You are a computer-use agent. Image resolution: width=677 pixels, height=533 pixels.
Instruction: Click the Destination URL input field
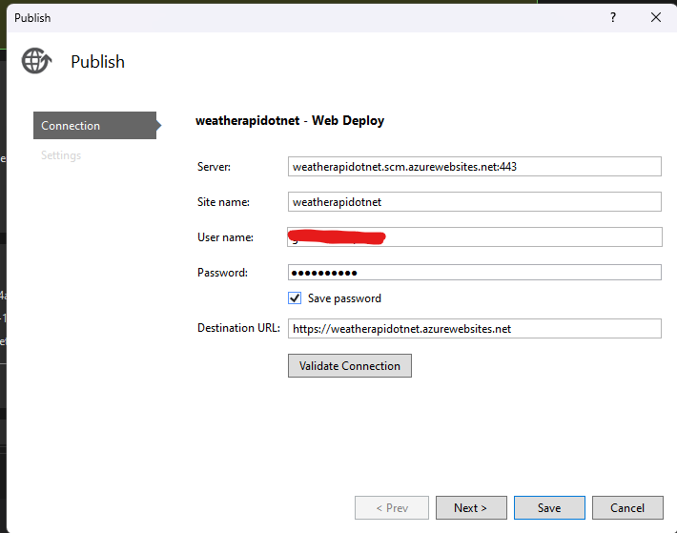475,328
